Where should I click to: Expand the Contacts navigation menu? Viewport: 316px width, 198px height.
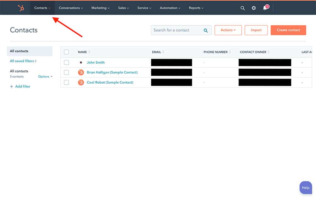point(42,8)
